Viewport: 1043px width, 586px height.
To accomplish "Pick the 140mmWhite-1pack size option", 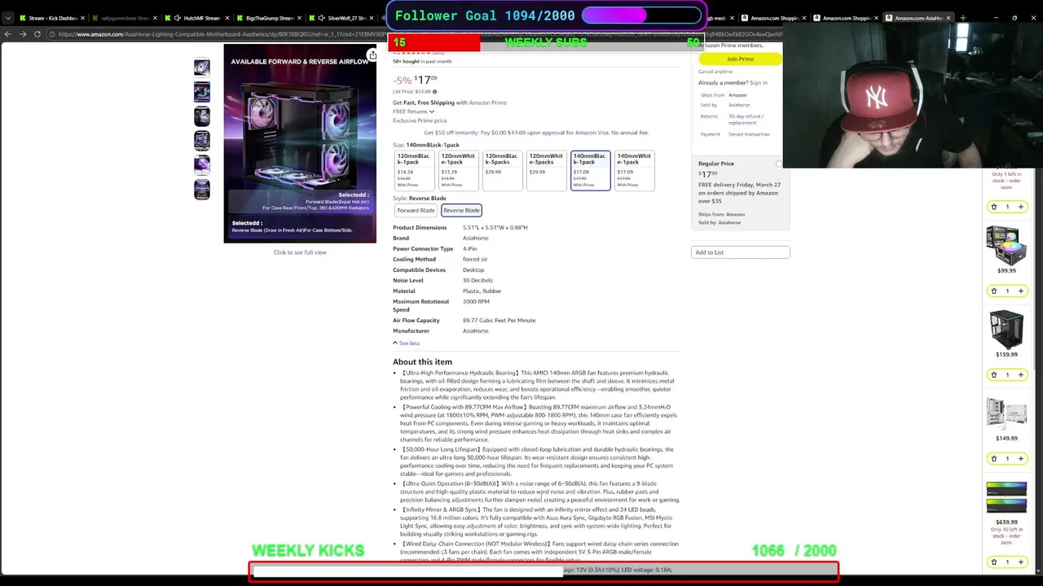I will click(x=634, y=170).
